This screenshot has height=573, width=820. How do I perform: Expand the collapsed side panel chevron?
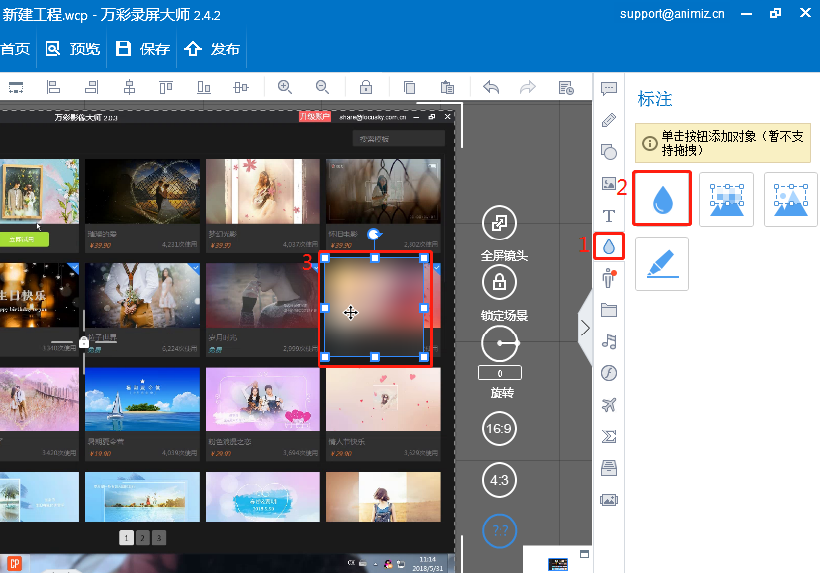coord(585,327)
